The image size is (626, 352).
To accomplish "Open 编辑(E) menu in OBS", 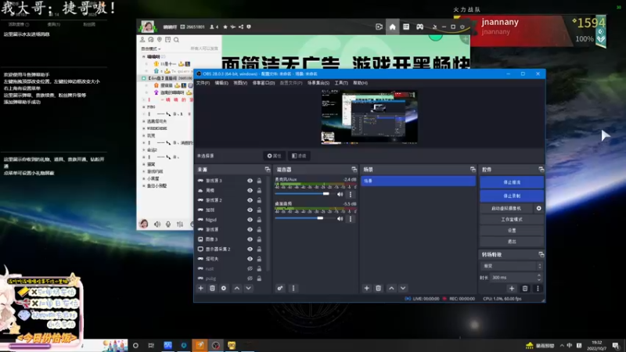I will pyautogui.click(x=221, y=83).
